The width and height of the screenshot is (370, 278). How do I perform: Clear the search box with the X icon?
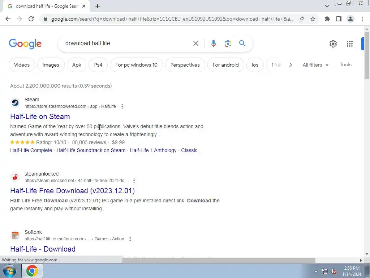[195, 43]
